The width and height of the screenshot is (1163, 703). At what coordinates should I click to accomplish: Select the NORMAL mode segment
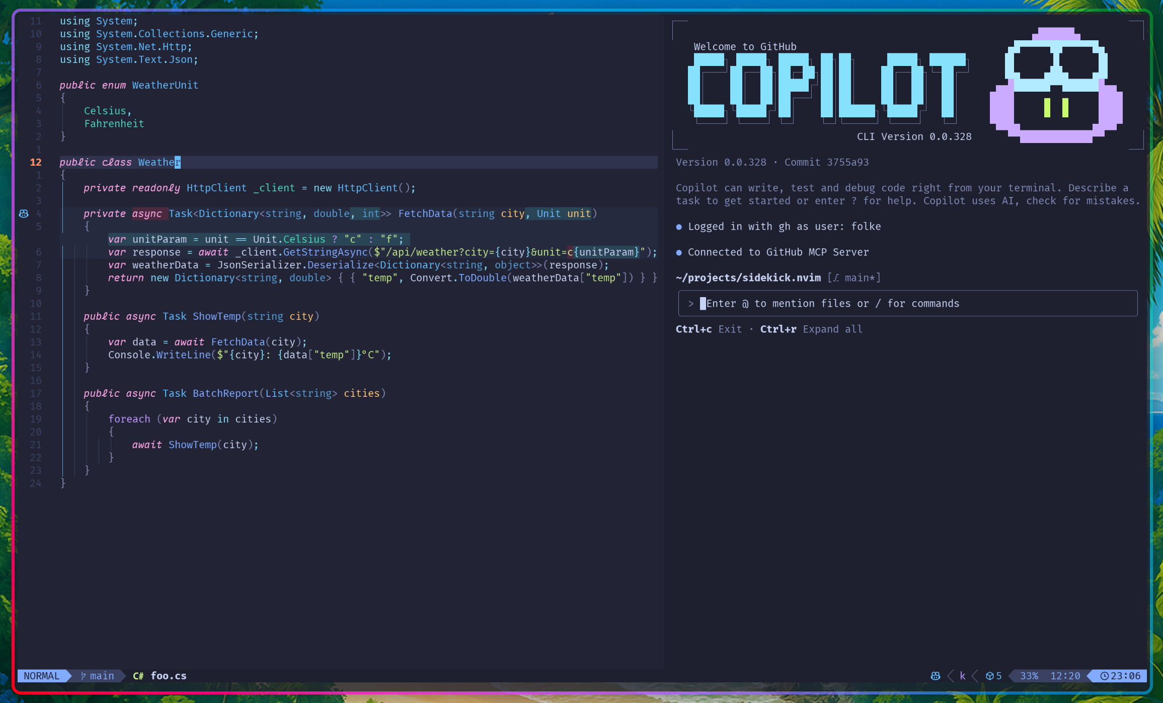point(42,676)
